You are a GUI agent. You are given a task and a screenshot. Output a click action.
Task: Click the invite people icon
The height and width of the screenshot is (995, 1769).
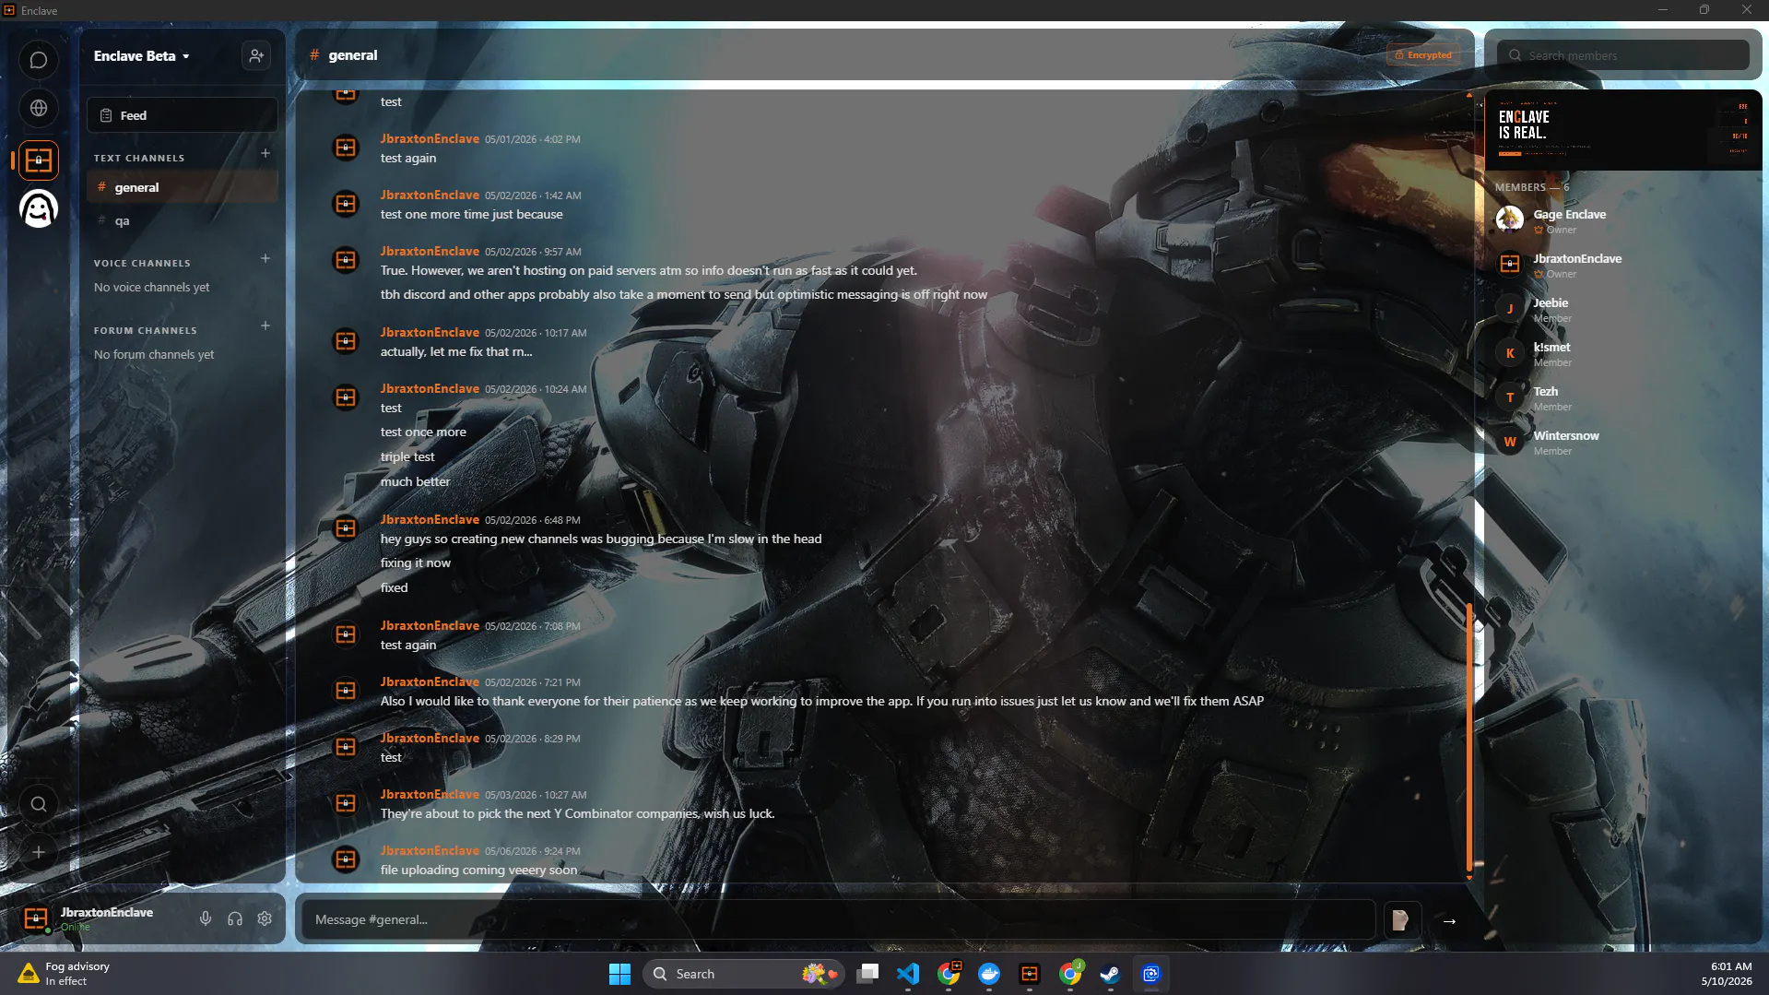coord(256,56)
